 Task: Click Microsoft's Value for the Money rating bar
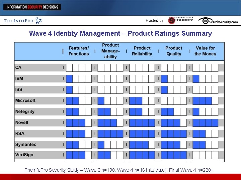(205, 101)
